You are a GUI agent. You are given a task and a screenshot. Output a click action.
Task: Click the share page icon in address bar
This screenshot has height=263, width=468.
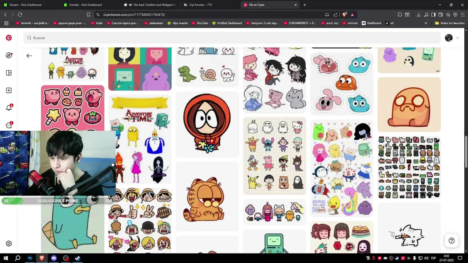[335, 15]
